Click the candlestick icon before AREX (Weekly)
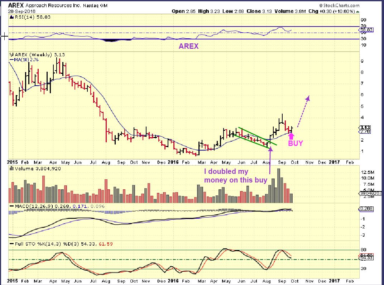Viewport: 384px width, 285px height. point(11,55)
